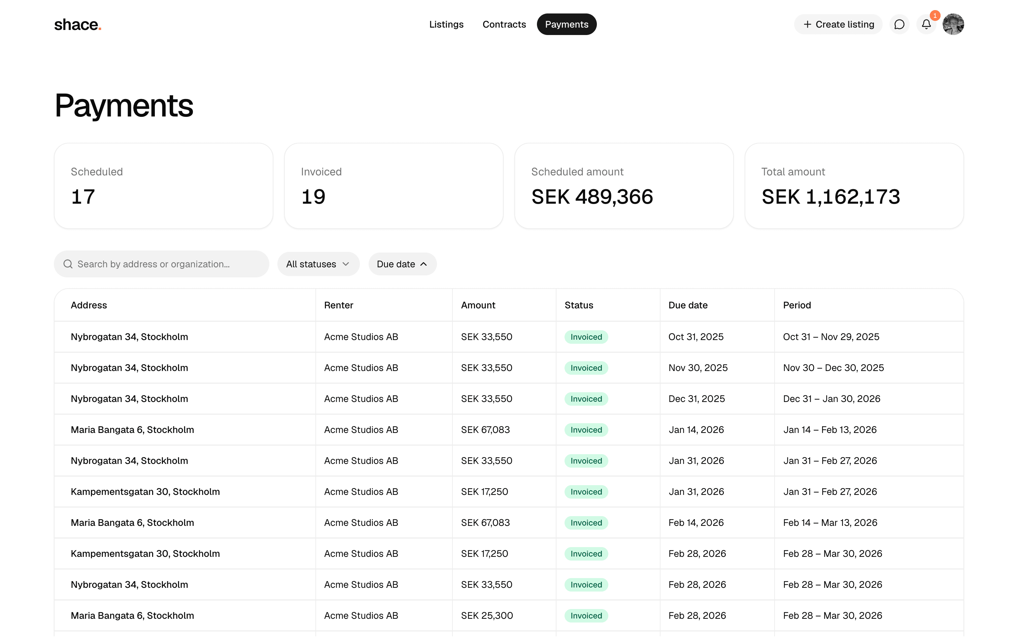The width and height of the screenshot is (1018, 639).
Task: Open the Nybrogatan 34 row due Oct 31, 2025
Action: click(509, 337)
